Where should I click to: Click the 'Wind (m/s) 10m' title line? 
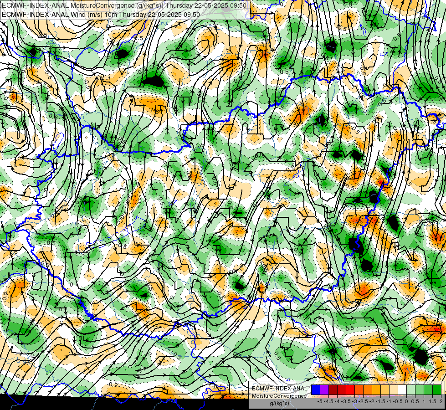point(101,15)
